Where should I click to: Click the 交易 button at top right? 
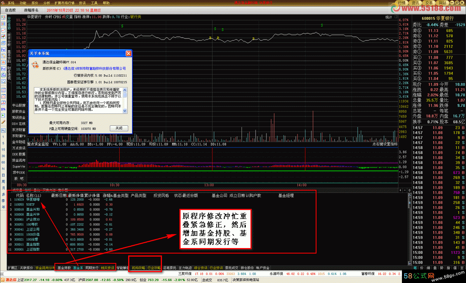(x=429, y=3)
